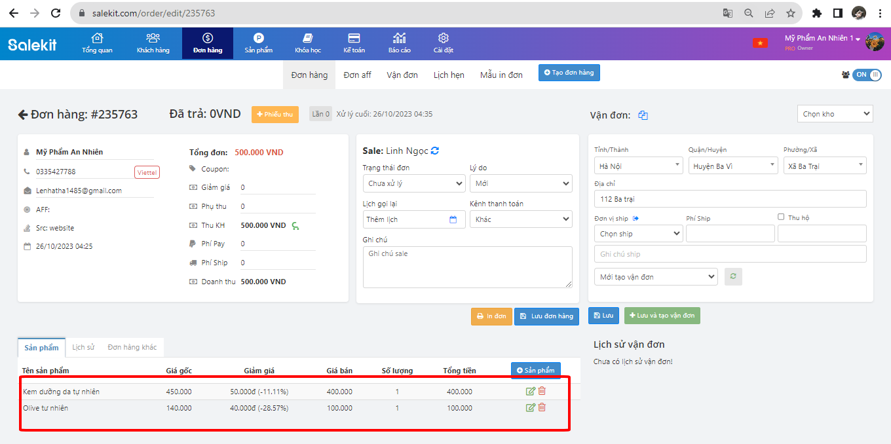Image resolution: width=891 pixels, height=444 pixels.
Task: Edit the Kem dưỡng da tự nhiên product row
Action: [x=531, y=392]
